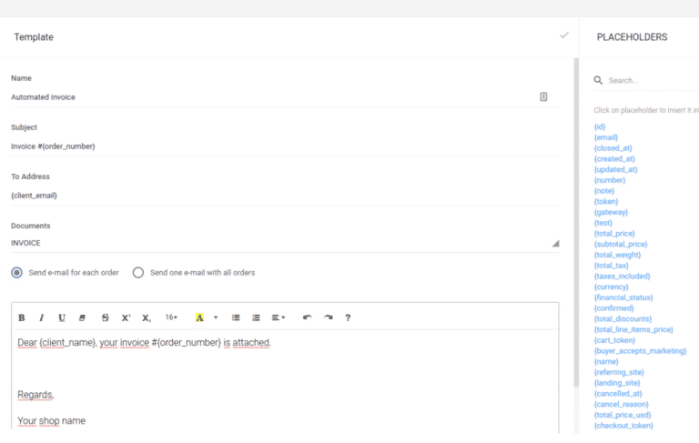Image resolution: width=699 pixels, height=443 pixels.
Task: Click the Subject input field
Action: click(x=285, y=146)
